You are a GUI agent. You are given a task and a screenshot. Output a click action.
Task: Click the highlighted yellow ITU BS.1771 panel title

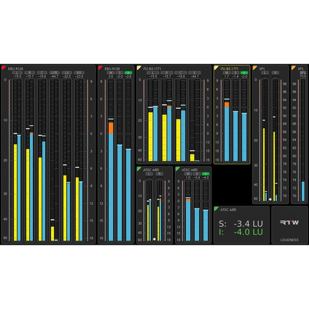(x=229, y=69)
